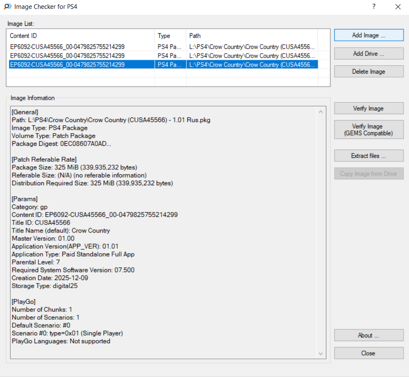Click the Path column header
Screen dimensions: 409x377
[251, 36]
